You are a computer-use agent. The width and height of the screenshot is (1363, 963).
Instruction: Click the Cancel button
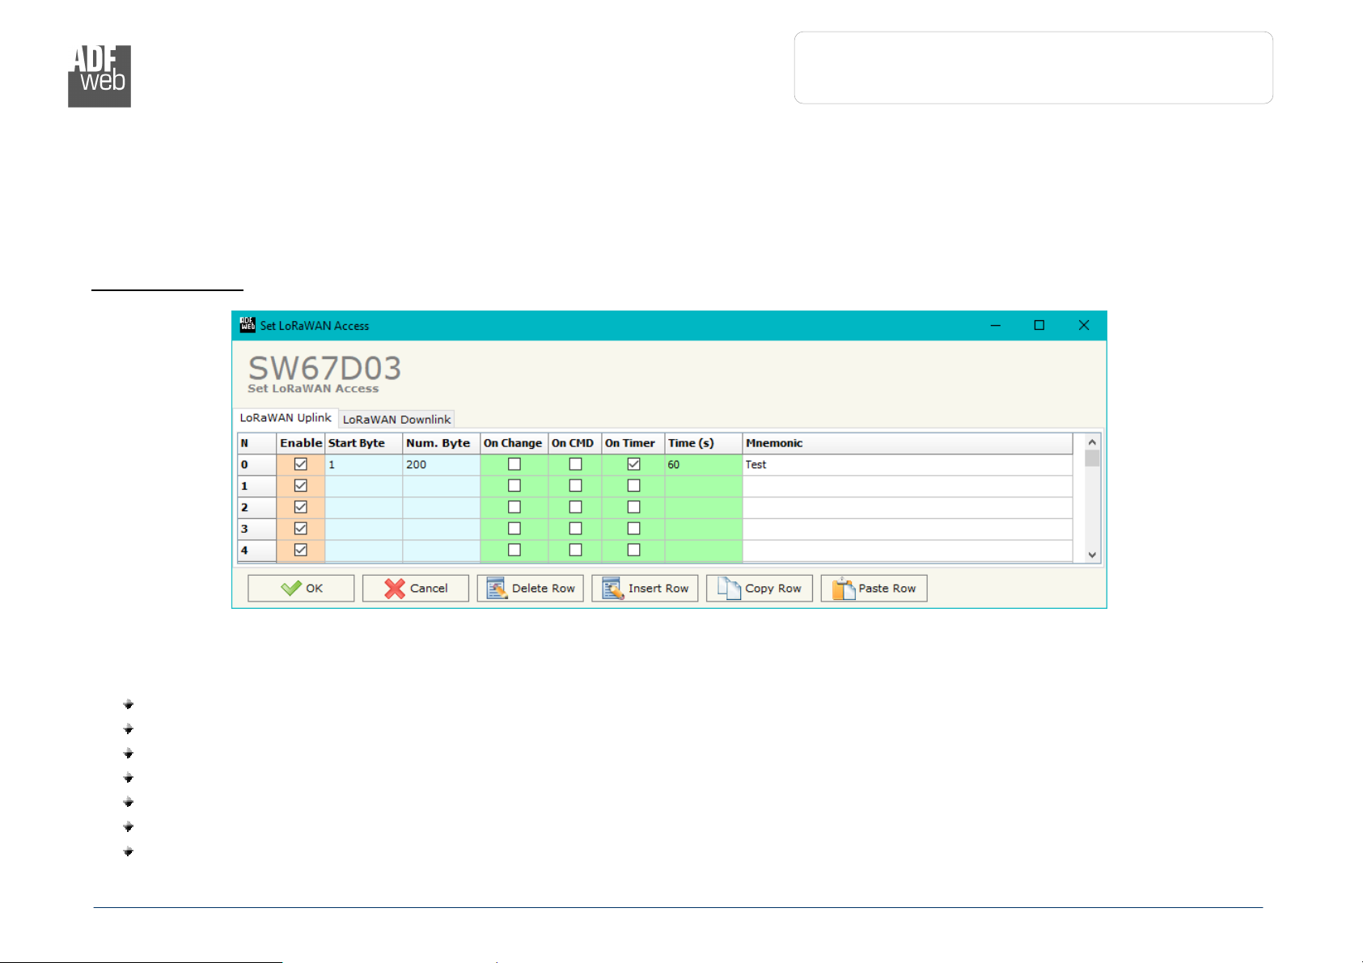point(416,589)
